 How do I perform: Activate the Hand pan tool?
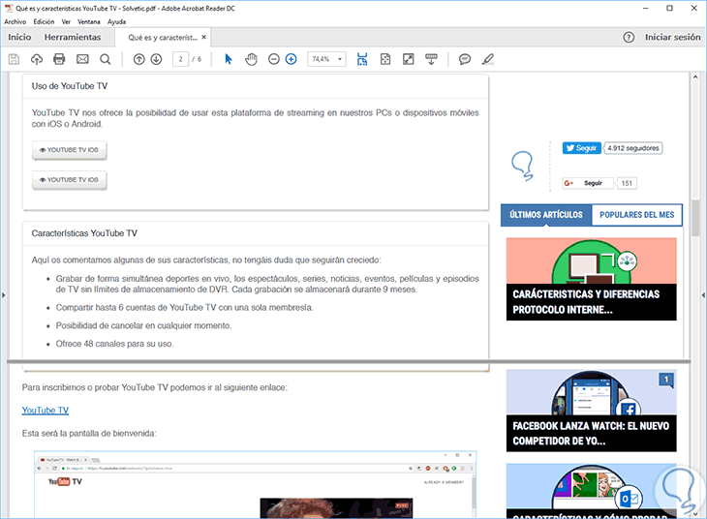[251, 59]
